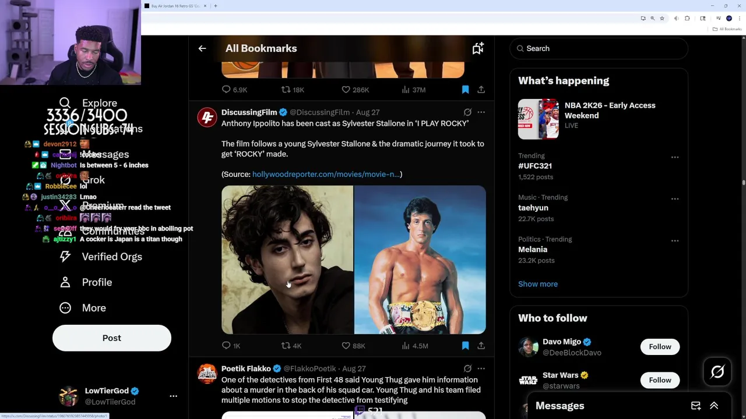The image size is (746, 419).
Task: Open the Melania trending topic
Action: [533, 249]
